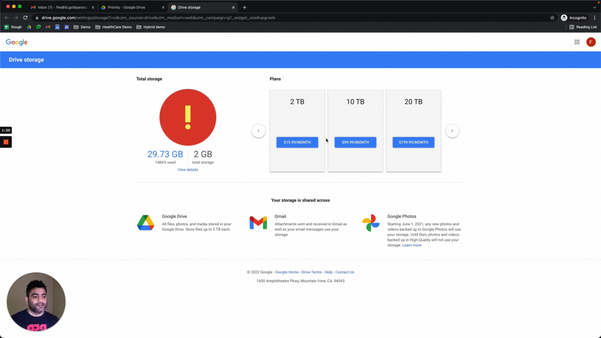Open the Contact Us footer link
The height and width of the screenshot is (338, 601).
tap(345, 272)
